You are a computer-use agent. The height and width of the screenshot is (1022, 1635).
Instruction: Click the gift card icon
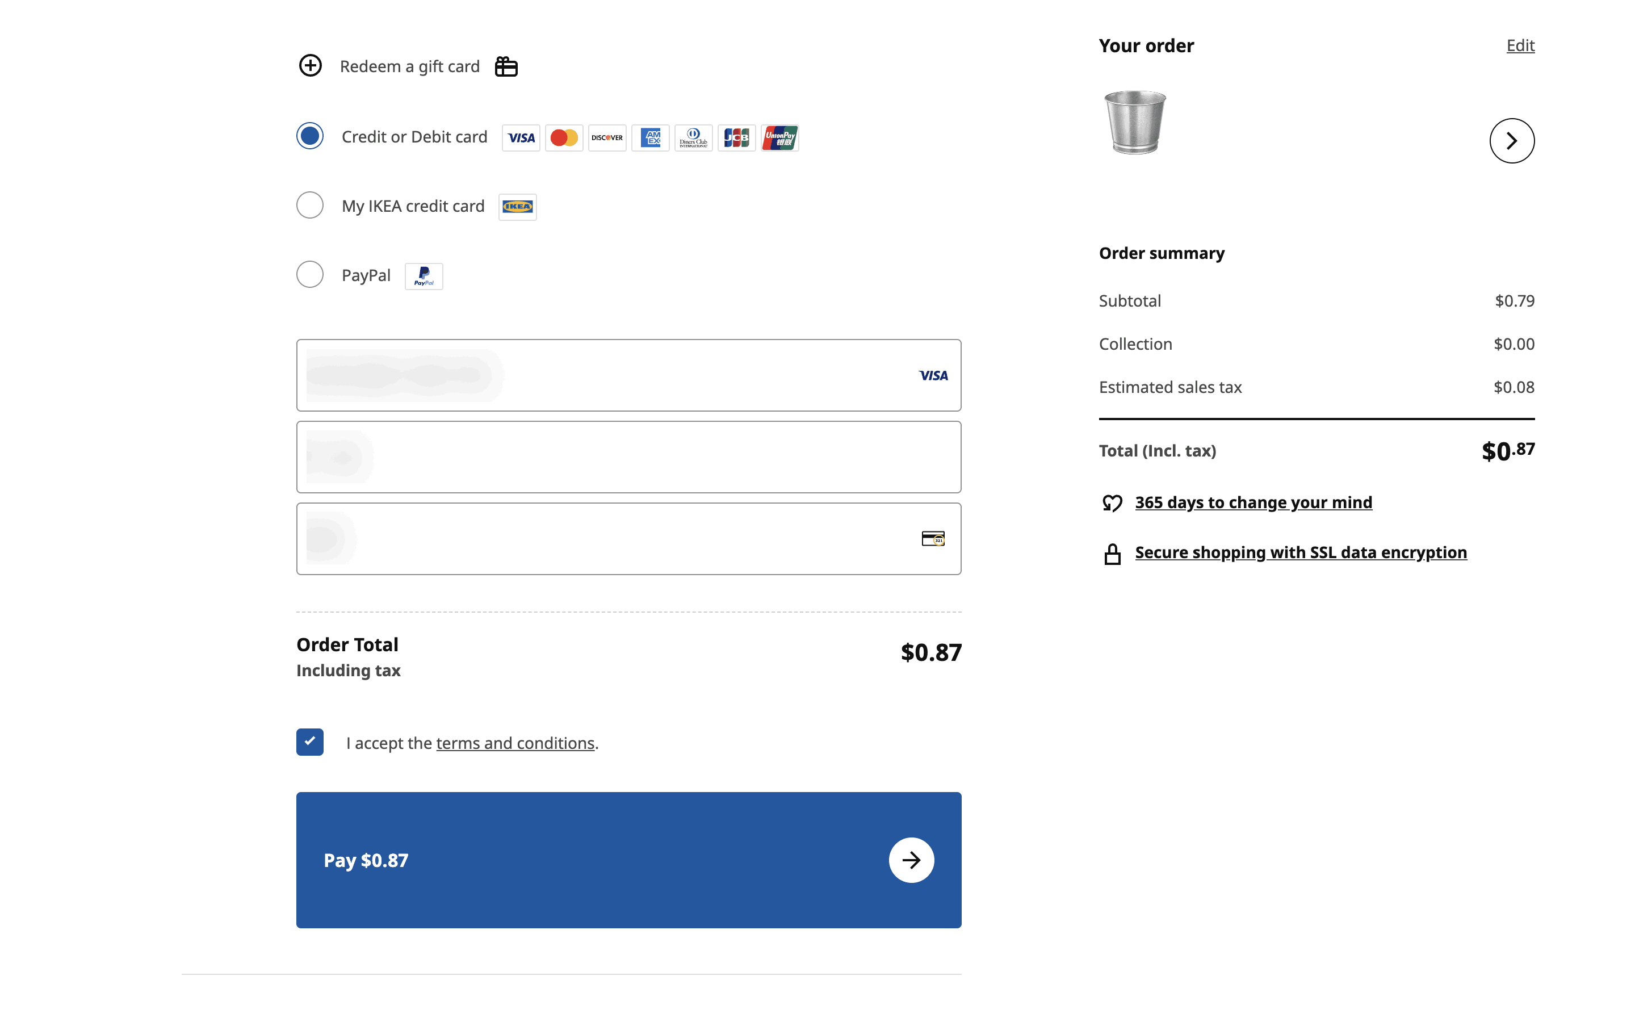506,66
